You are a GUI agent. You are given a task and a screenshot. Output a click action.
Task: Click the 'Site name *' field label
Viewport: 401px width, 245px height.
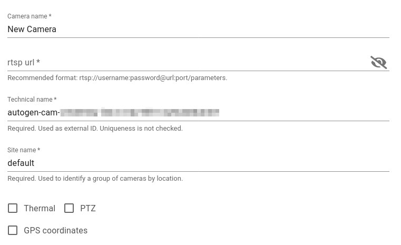24,150
